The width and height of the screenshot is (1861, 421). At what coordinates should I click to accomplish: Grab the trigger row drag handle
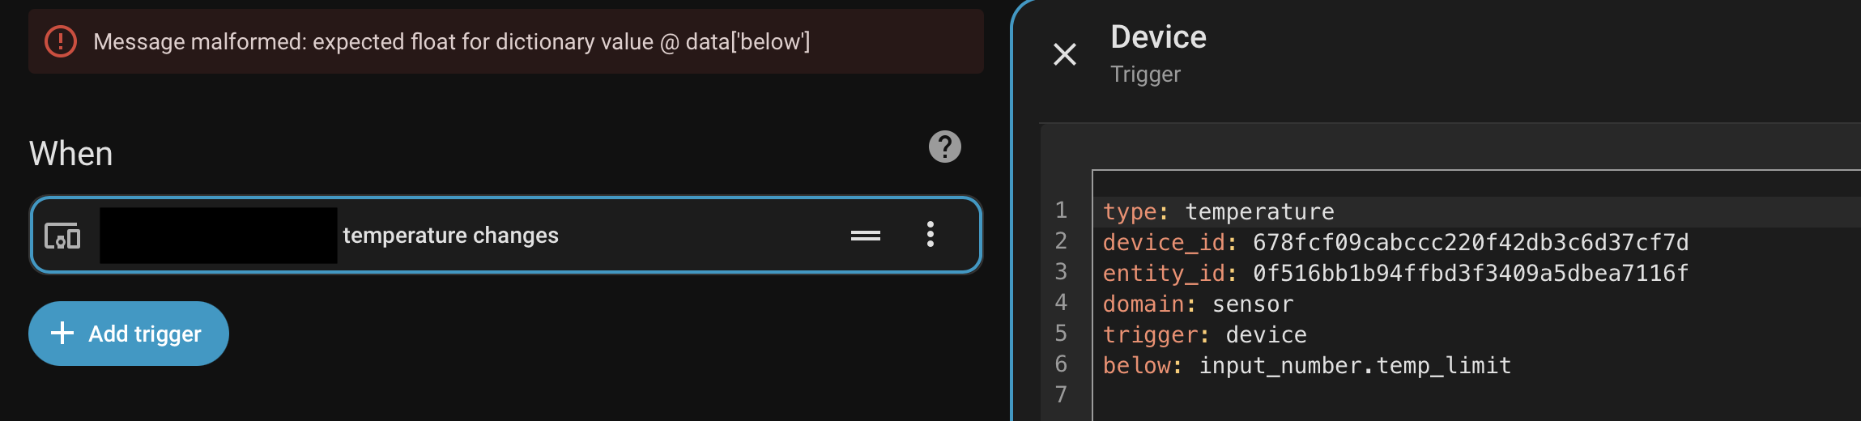pyautogui.click(x=865, y=236)
